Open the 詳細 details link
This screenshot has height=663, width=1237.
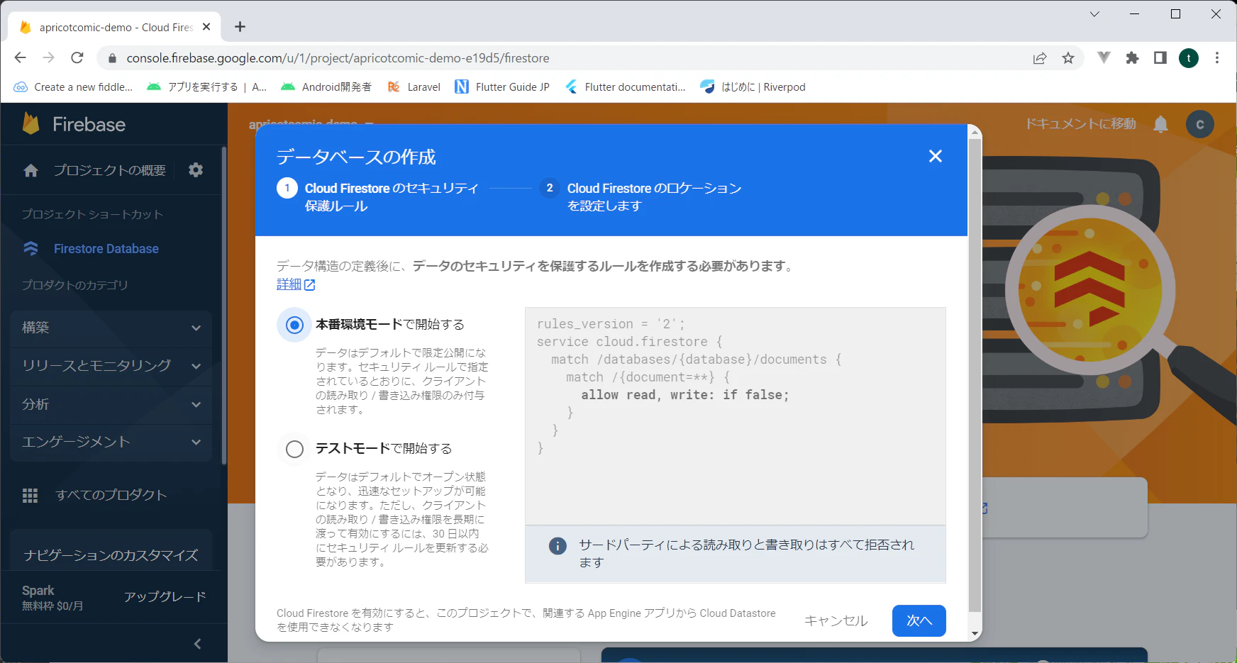296,284
